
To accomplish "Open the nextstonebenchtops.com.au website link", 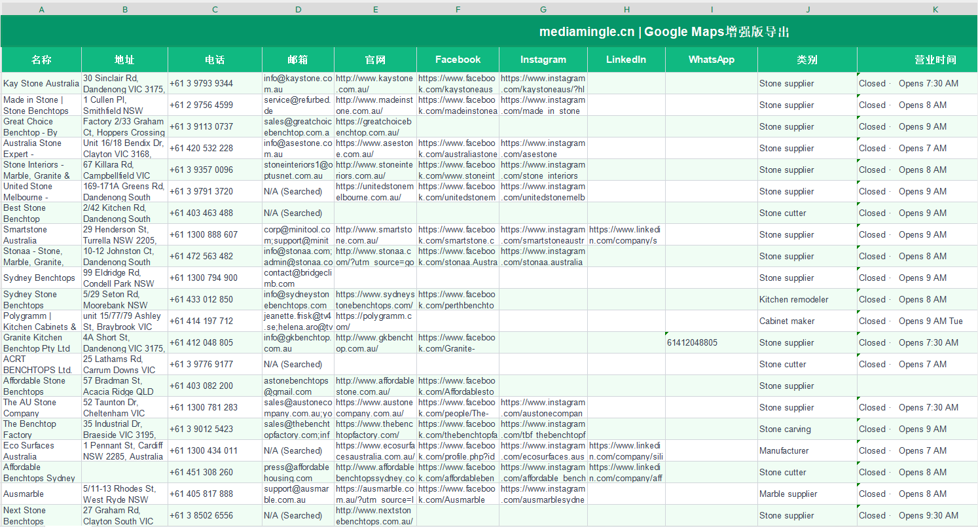I will click(375, 515).
